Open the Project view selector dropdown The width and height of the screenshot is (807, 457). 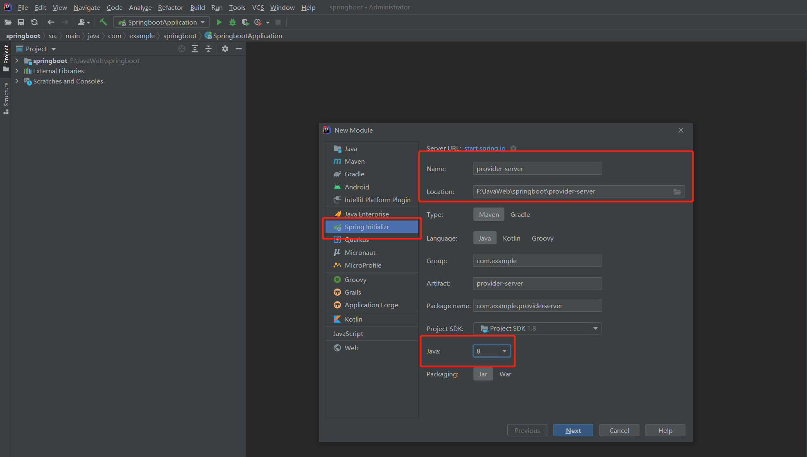[41, 49]
